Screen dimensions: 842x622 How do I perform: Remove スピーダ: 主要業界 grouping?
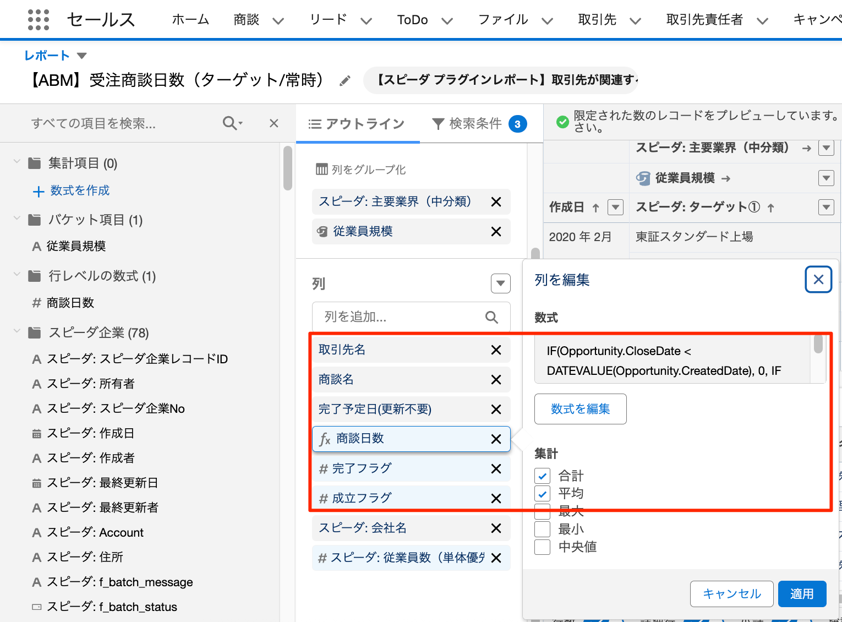click(496, 202)
